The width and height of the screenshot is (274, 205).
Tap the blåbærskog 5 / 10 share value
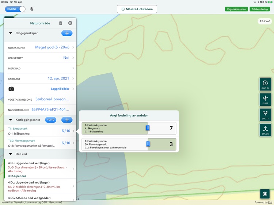click(x=66, y=131)
